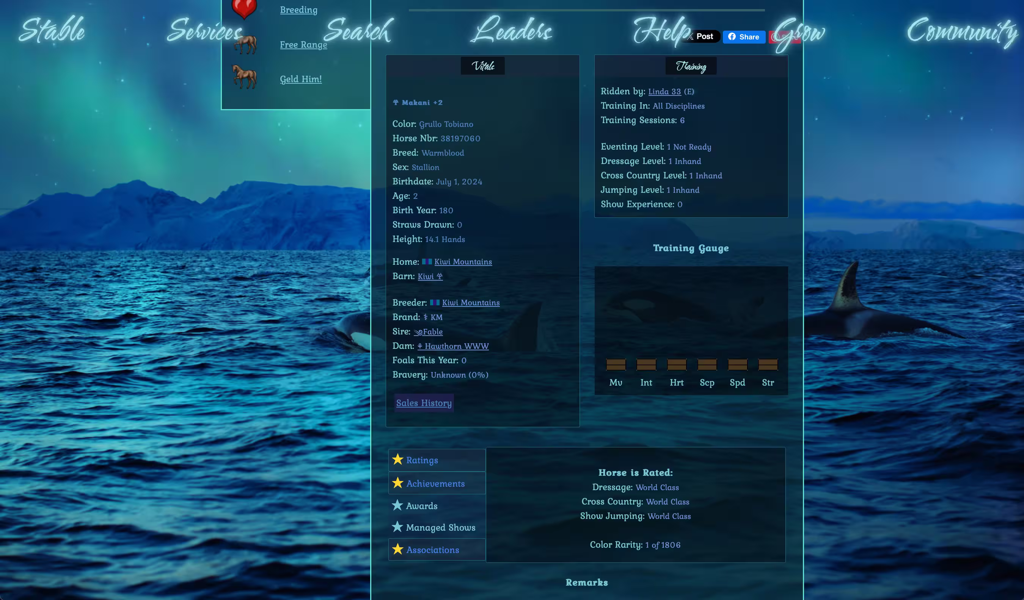Open the Search menu
This screenshot has width=1024, height=600.
(358, 30)
